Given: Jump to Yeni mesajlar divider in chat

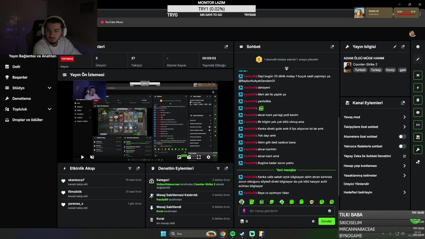Looking at the screenshot, I should pyautogui.click(x=286, y=170).
